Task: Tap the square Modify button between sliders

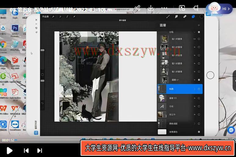Action: pos(42,74)
